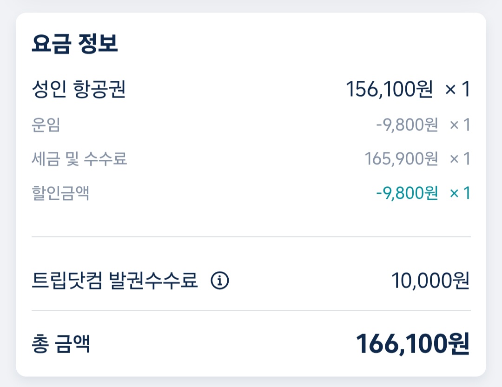Click the 165,900원 taxes and fees amount
Image resolution: width=502 pixels, height=387 pixels.
pos(401,159)
